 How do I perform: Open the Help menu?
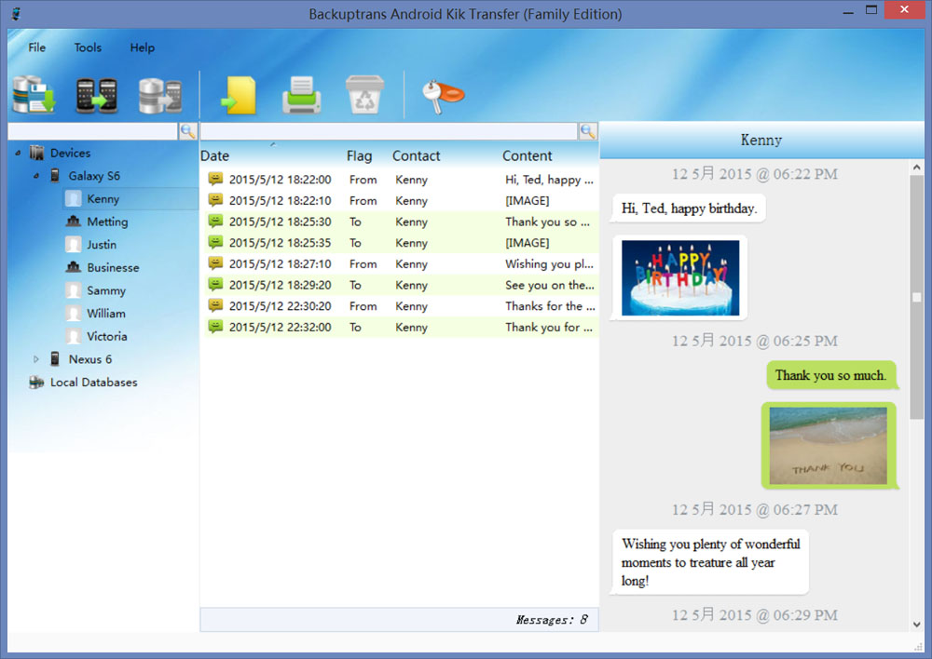pyautogui.click(x=142, y=47)
